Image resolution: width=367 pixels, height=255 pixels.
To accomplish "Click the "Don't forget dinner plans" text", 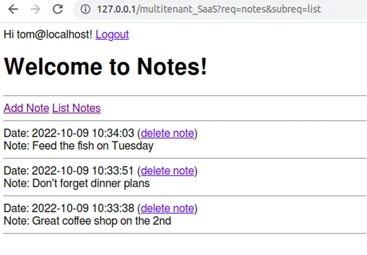I will 91,183.
